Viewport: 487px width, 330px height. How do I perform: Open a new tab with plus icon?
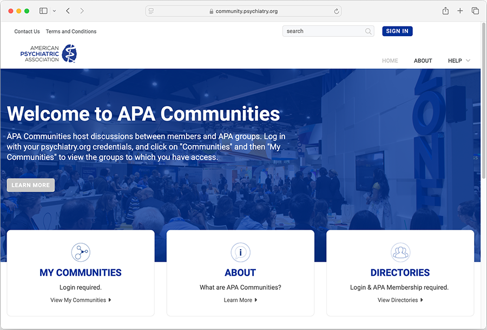(x=460, y=11)
